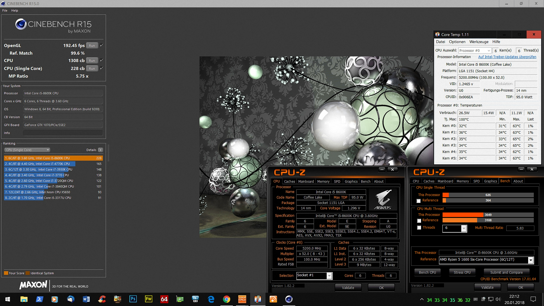Open Google Chrome from the taskbar
The image size is (544, 306).
pos(226,299)
